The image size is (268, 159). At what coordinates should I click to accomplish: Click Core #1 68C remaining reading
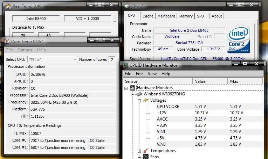pyautogui.click(x=59, y=147)
